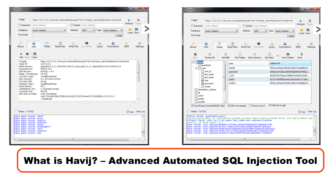
Task: Open the Read Files tab in left window
Action: [x=60, y=45]
